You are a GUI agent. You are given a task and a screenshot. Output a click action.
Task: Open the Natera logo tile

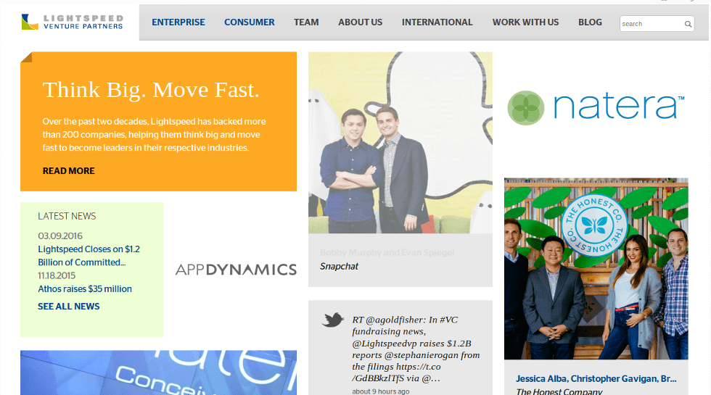596,107
